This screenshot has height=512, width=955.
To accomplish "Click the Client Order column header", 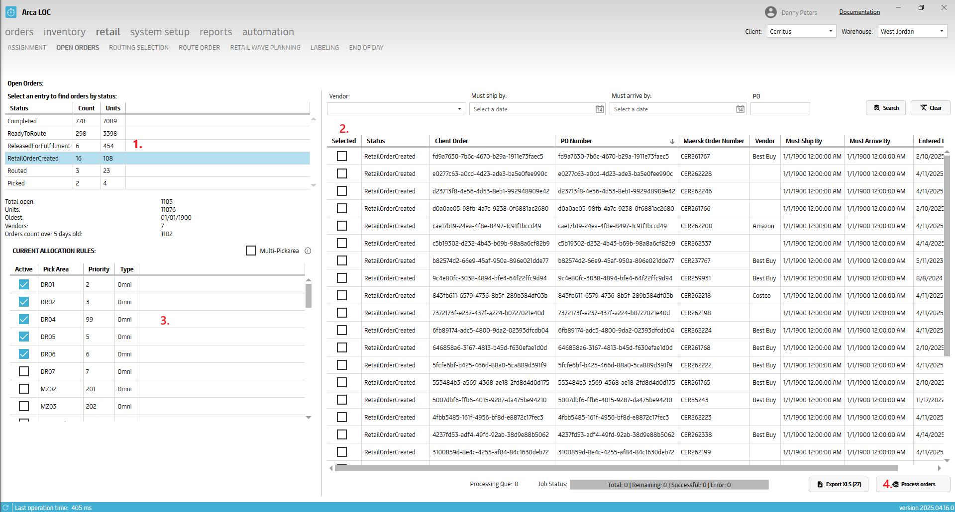I will [x=492, y=141].
